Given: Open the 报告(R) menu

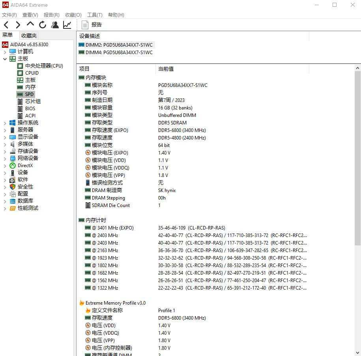Looking at the screenshot, I should 52,15.
